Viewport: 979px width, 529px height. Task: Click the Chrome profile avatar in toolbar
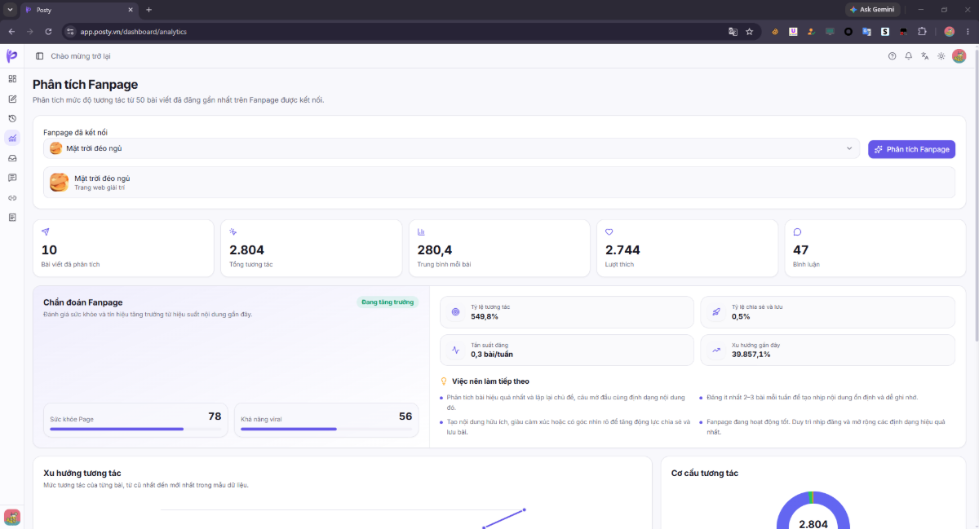pos(949,32)
